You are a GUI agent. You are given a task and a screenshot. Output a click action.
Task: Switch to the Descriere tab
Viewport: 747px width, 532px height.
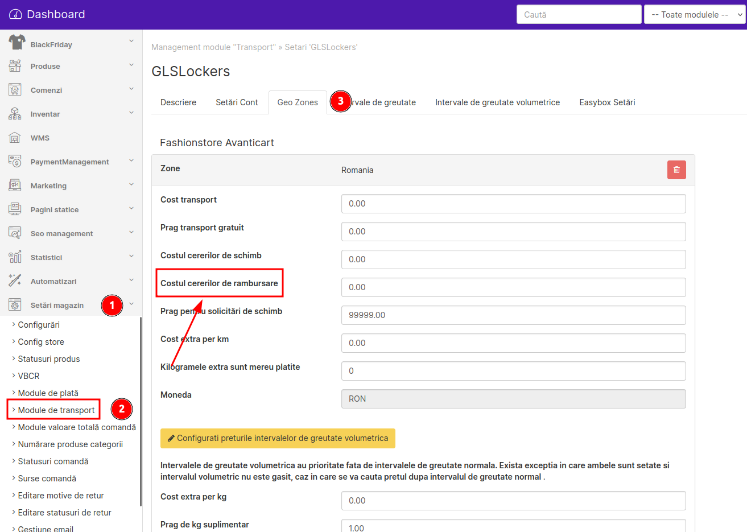[178, 102]
